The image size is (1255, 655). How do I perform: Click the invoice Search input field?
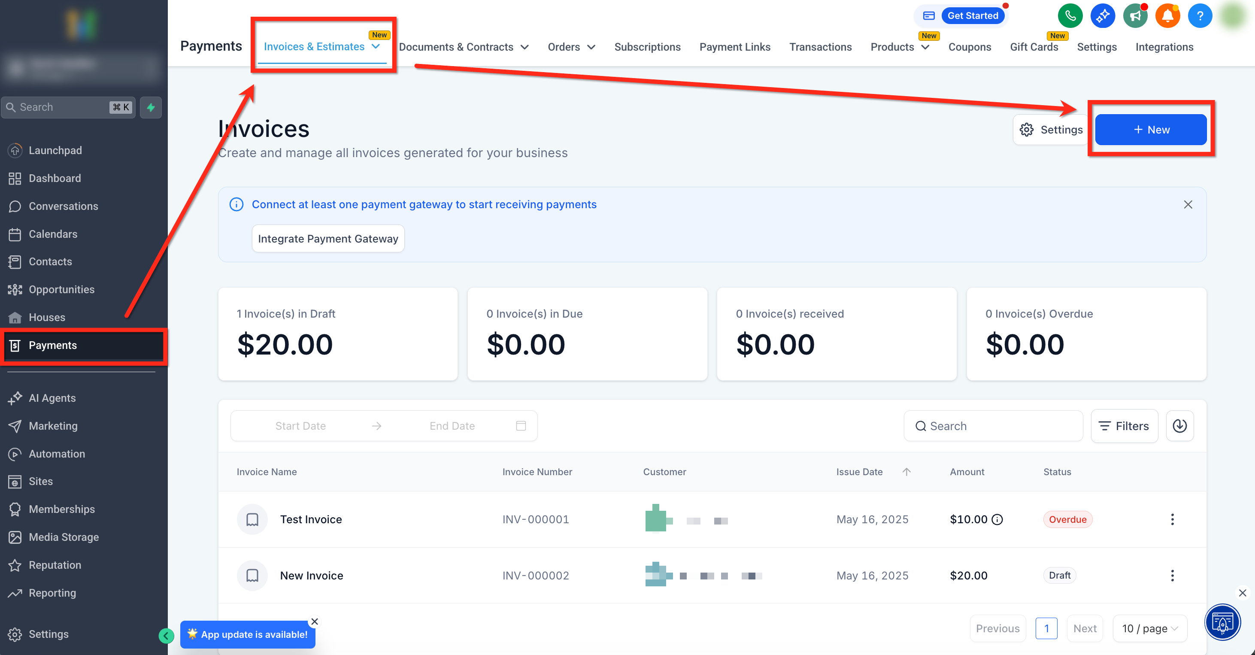pos(993,425)
